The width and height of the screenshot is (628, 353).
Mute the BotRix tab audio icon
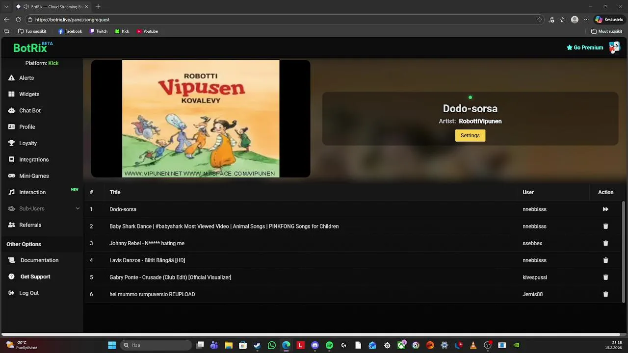click(26, 7)
